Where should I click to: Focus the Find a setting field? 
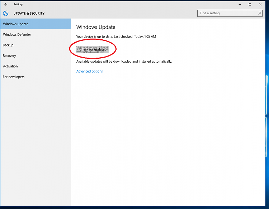[x=230, y=13]
